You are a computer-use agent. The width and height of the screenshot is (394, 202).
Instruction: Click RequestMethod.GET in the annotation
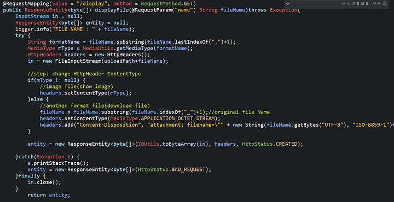coord(167,4)
